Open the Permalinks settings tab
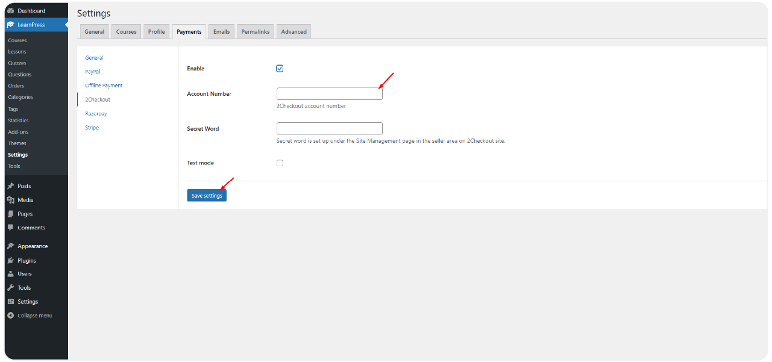Image resolution: width=772 pixels, height=362 pixels. (x=255, y=32)
